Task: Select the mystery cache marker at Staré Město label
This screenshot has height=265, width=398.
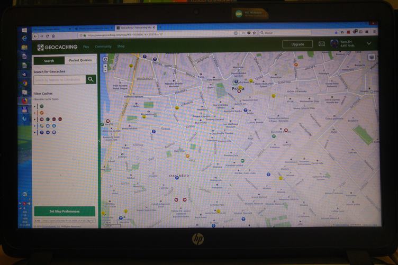Action: coord(177,178)
